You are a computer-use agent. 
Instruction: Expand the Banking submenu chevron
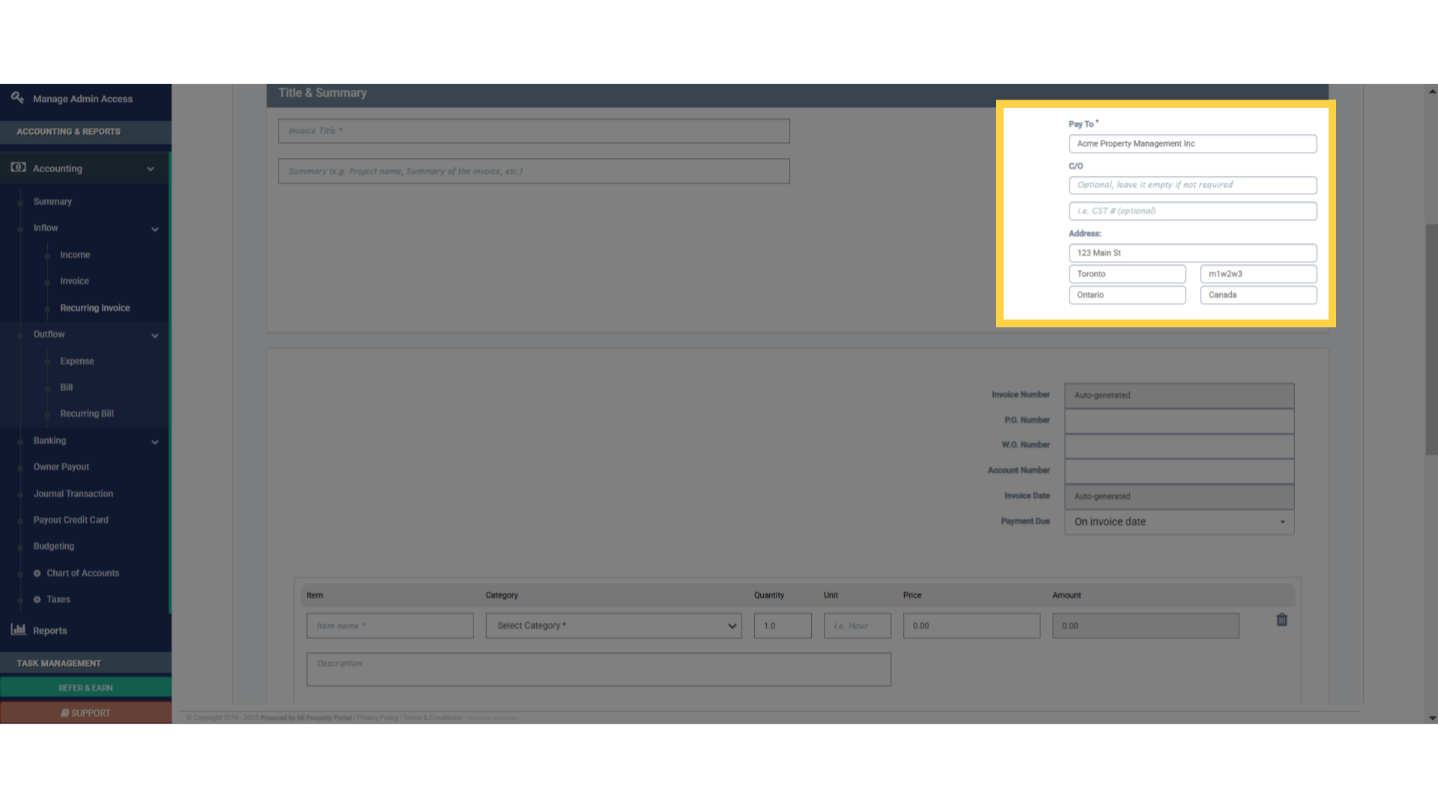click(155, 441)
